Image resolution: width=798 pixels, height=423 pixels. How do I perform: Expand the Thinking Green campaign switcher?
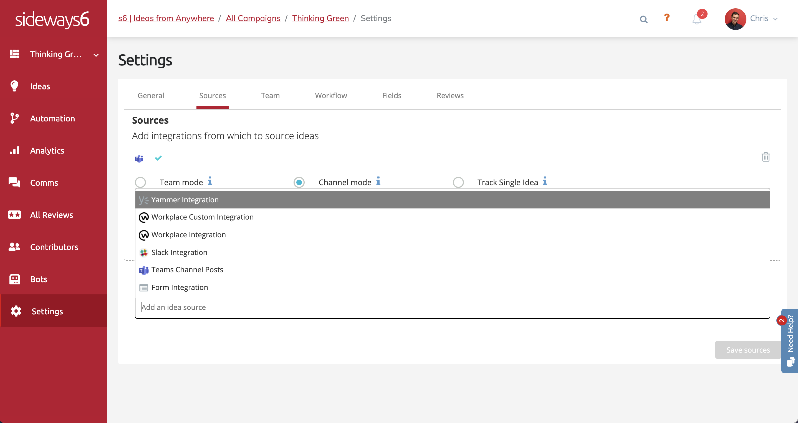(96, 55)
